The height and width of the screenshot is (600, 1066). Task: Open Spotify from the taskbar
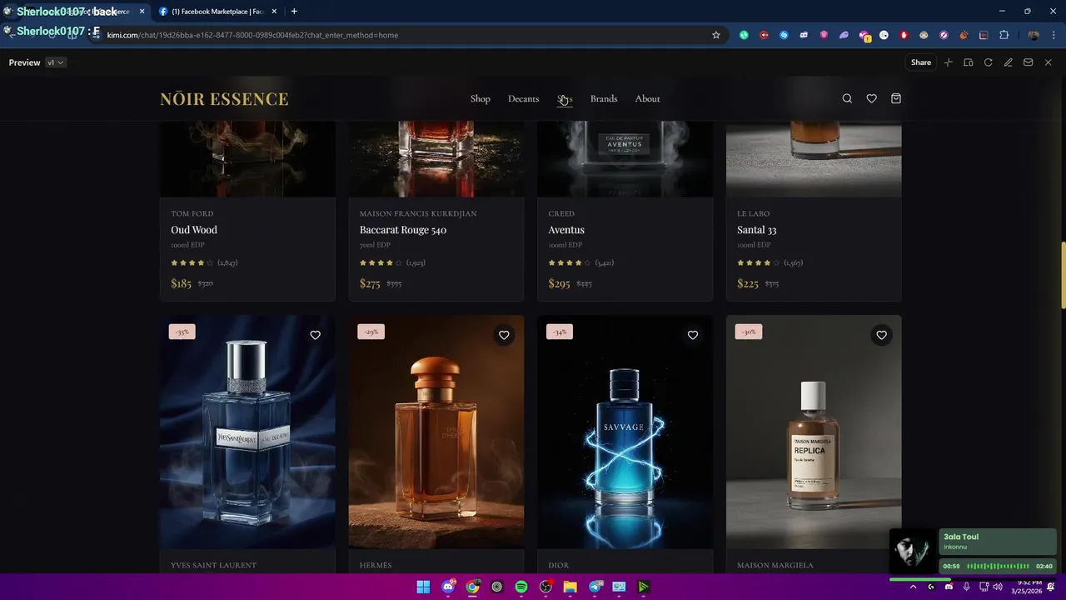tap(521, 587)
